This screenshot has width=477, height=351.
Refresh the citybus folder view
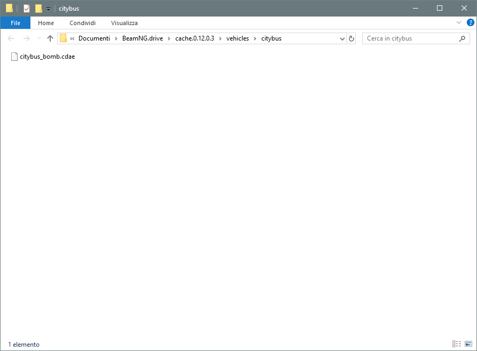tap(351, 38)
